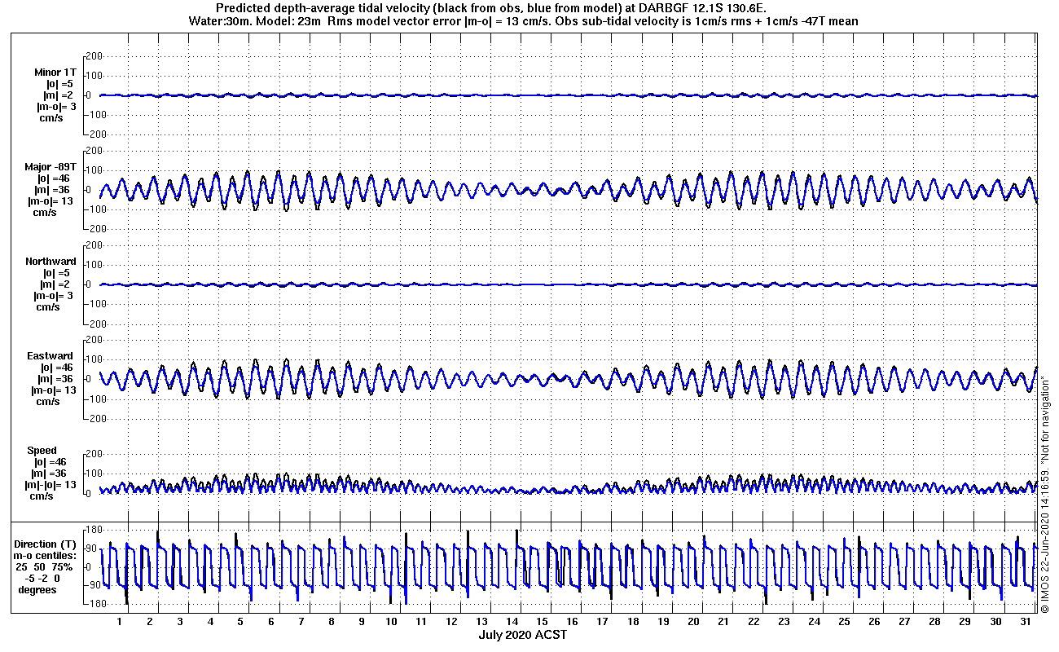
Task: Click '|o| =46' in the Major -89T panel
Action: pyautogui.click(x=55, y=178)
